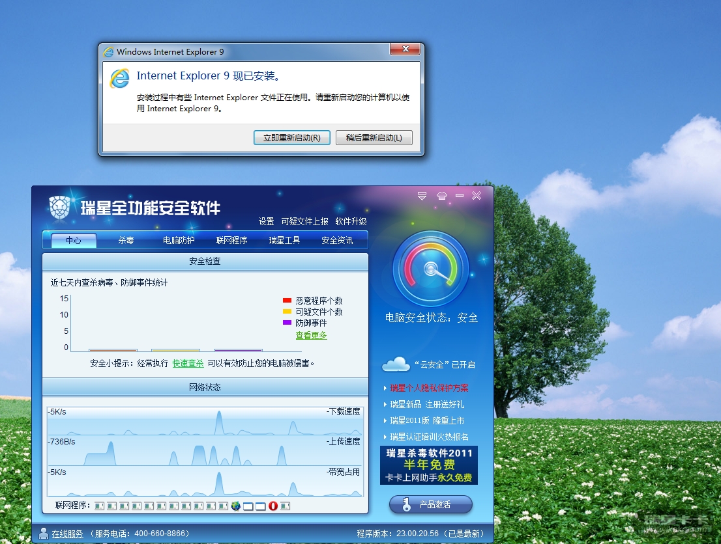This screenshot has width=721, height=544.
Task: Click the 上传速度 upload speed graph
Action: pyautogui.click(x=205, y=451)
